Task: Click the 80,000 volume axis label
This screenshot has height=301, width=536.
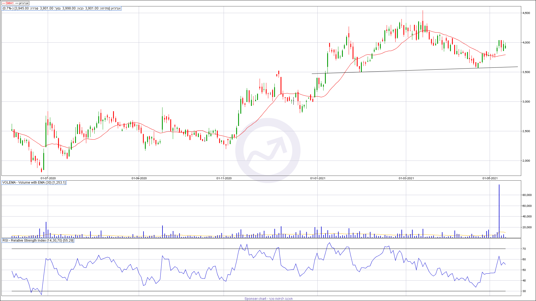Action: 527,195
